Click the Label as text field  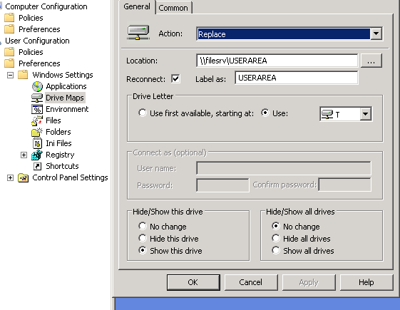[x=297, y=78]
